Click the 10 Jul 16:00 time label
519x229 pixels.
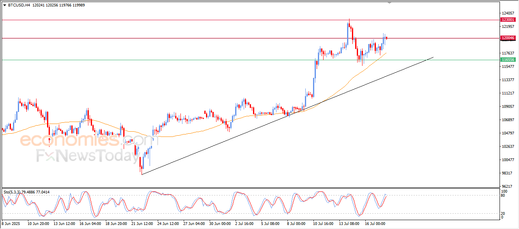coord(324,223)
